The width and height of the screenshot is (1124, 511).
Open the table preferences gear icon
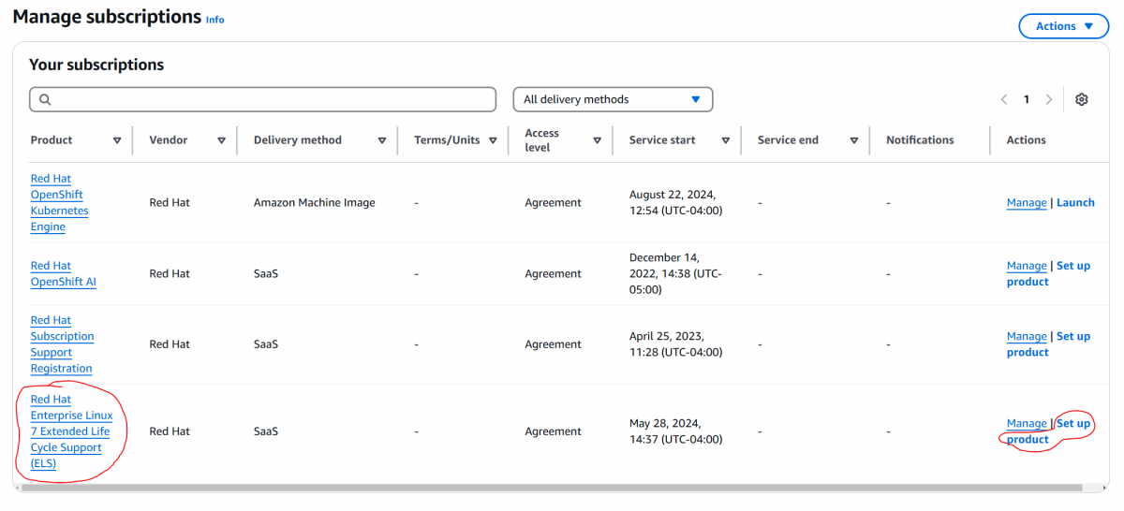click(x=1082, y=99)
